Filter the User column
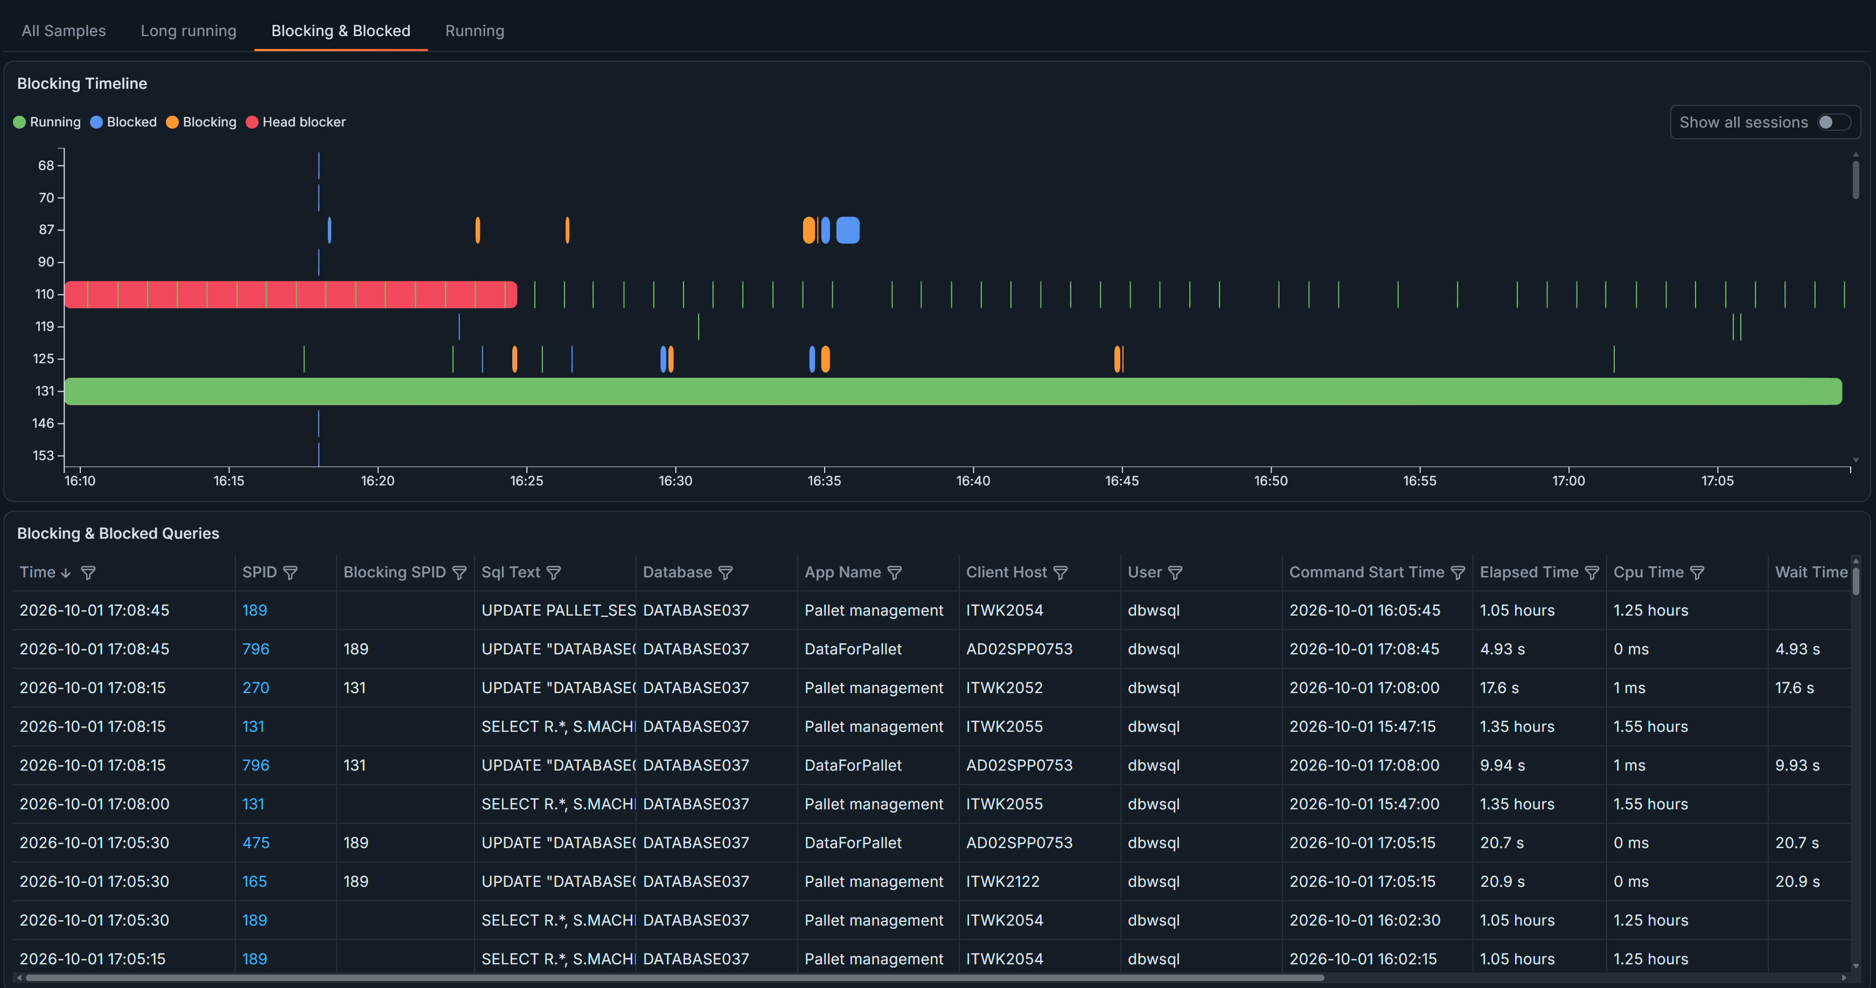Screen dimensions: 1876x988 click(x=1175, y=573)
